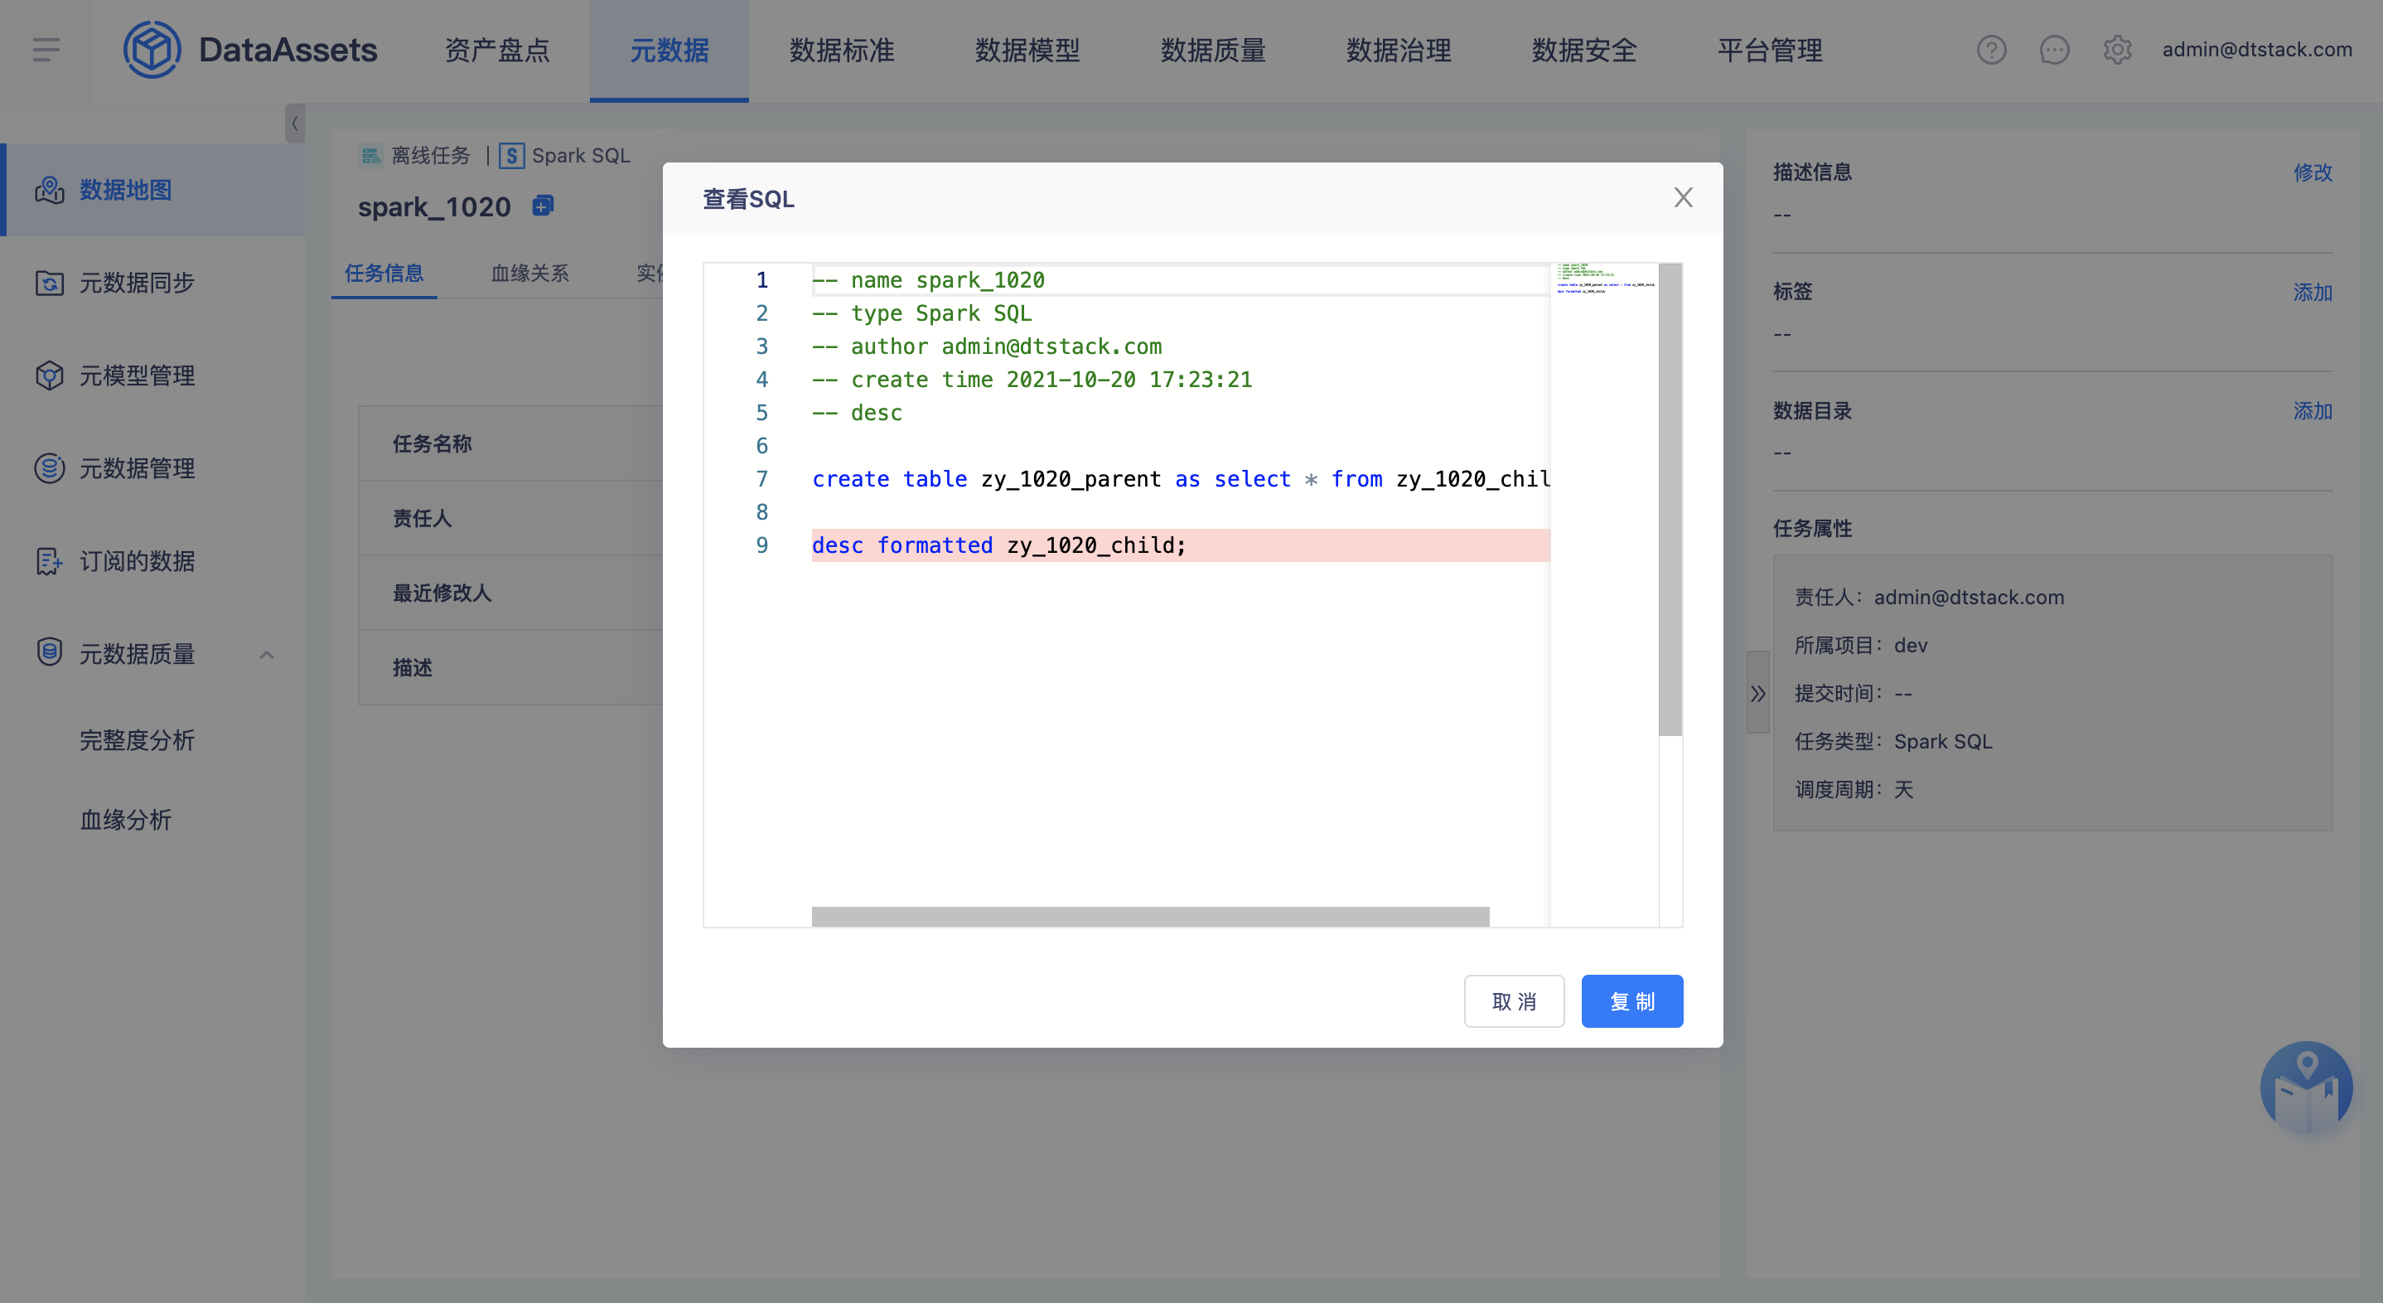Switch to the 任务信息 tab
The height and width of the screenshot is (1303, 2383).
(384, 273)
